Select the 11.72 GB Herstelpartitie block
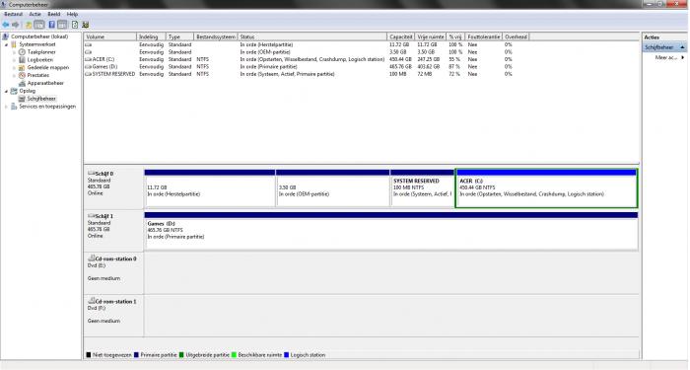Screen dimensions: 690x370 [209, 188]
